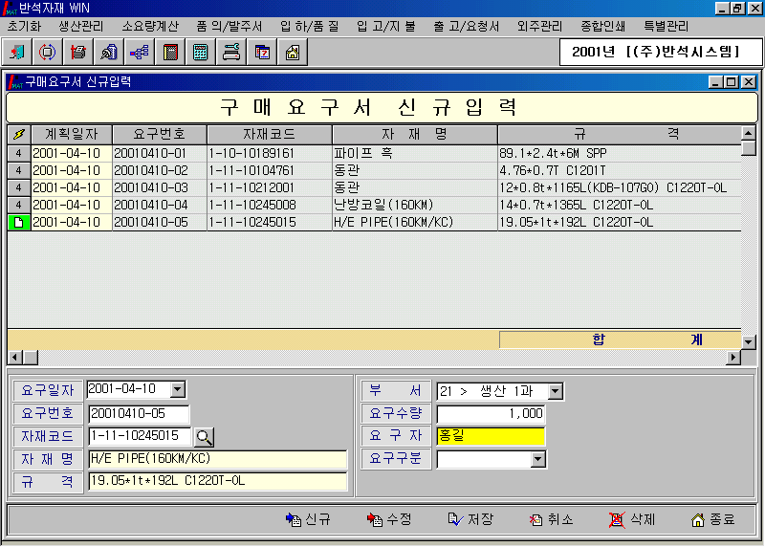Screen dimensions: 765x547
Task: Click the house toolbar icon
Action: pyautogui.click(x=292, y=53)
